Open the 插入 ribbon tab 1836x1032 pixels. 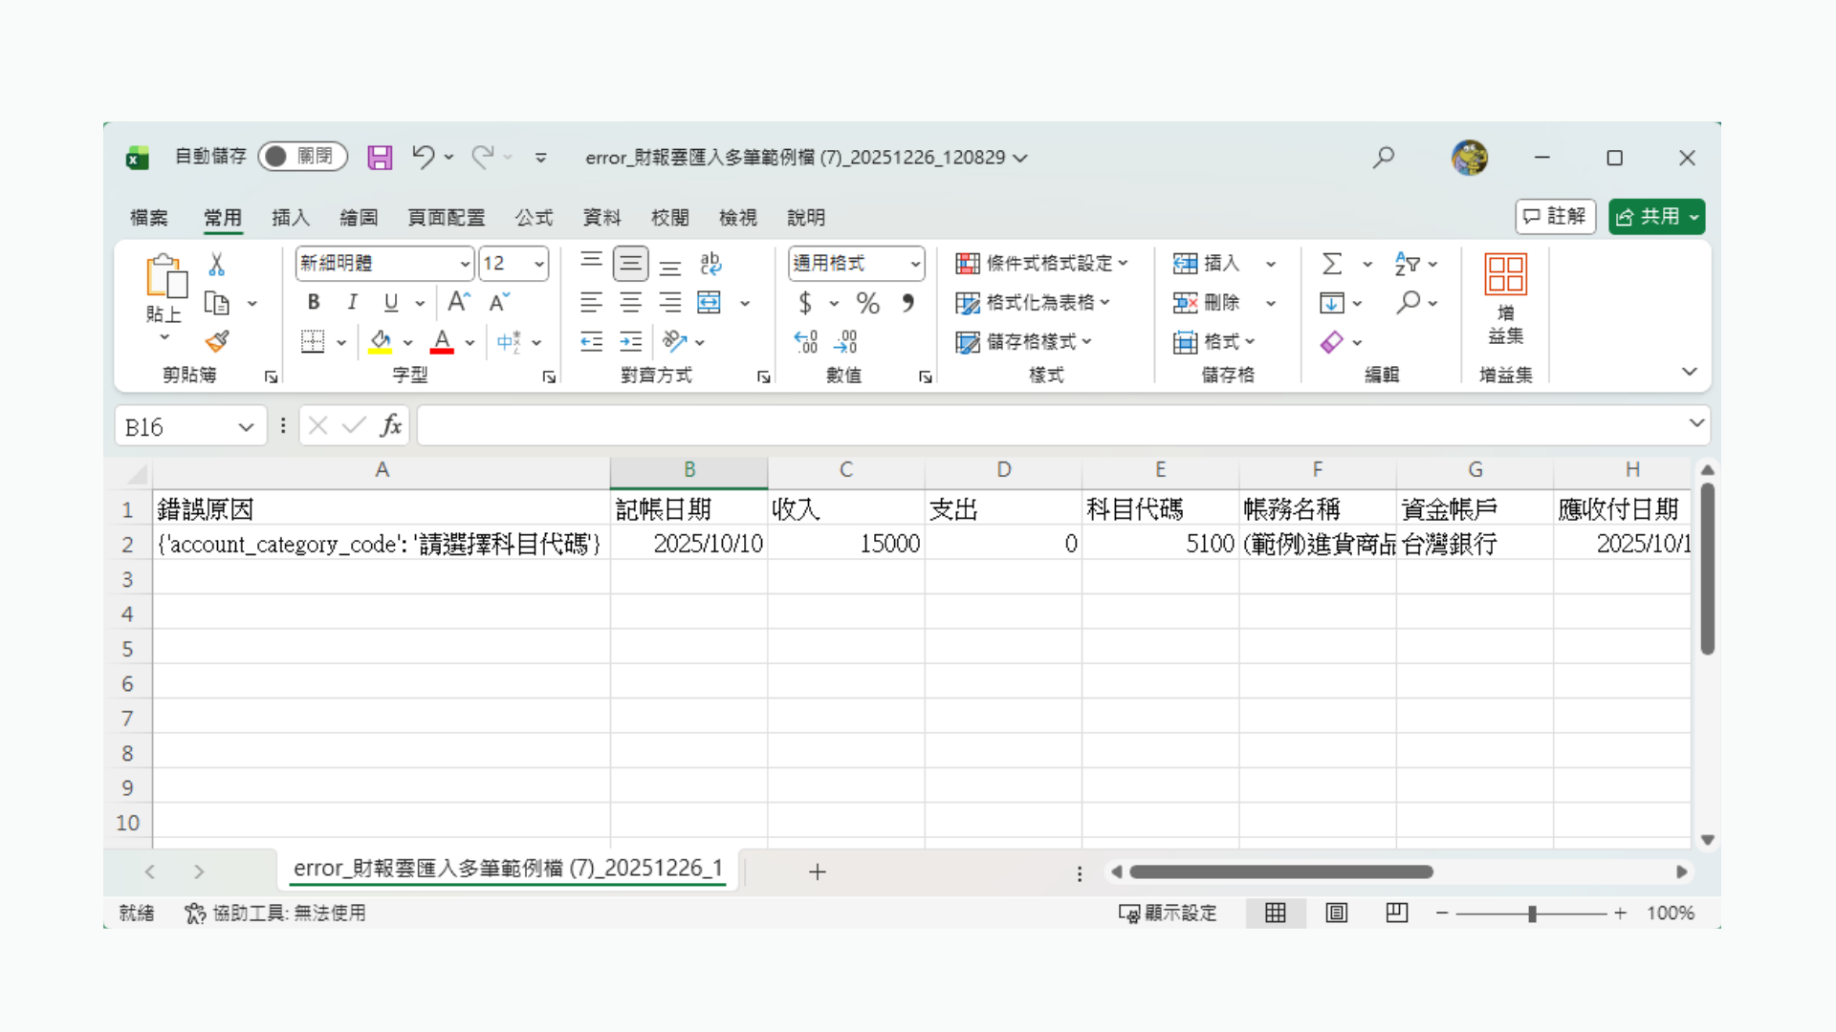coord(291,218)
